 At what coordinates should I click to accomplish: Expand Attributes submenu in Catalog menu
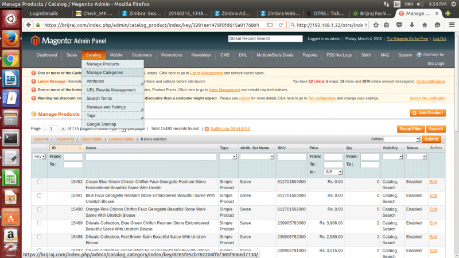click(x=112, y=81)
